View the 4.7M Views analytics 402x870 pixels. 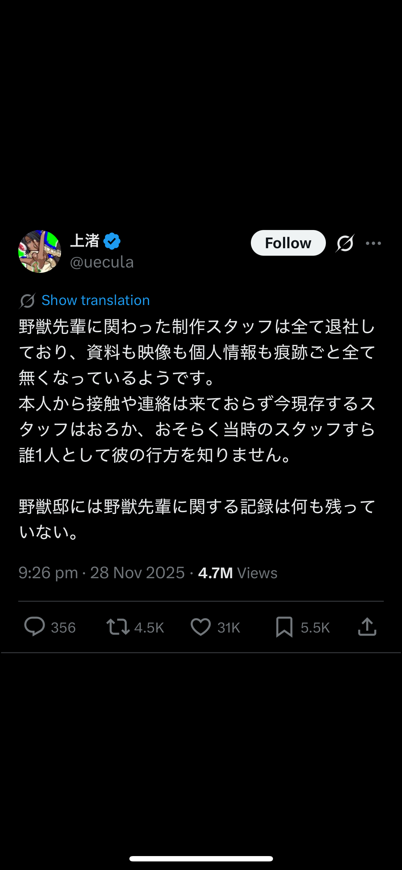click(x=238, y=573)
